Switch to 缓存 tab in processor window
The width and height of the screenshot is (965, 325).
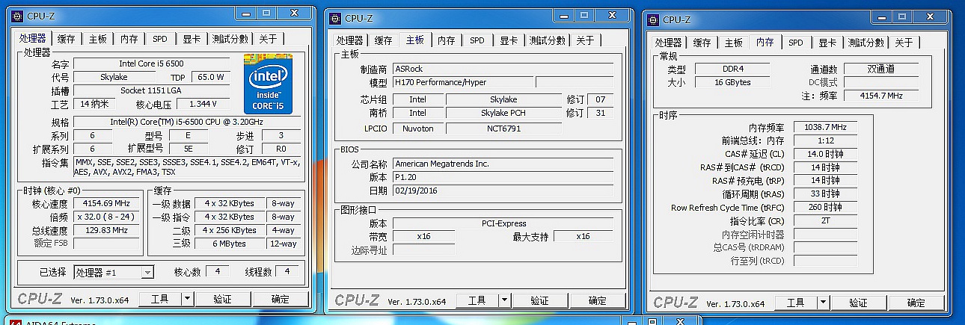point(66,39)
